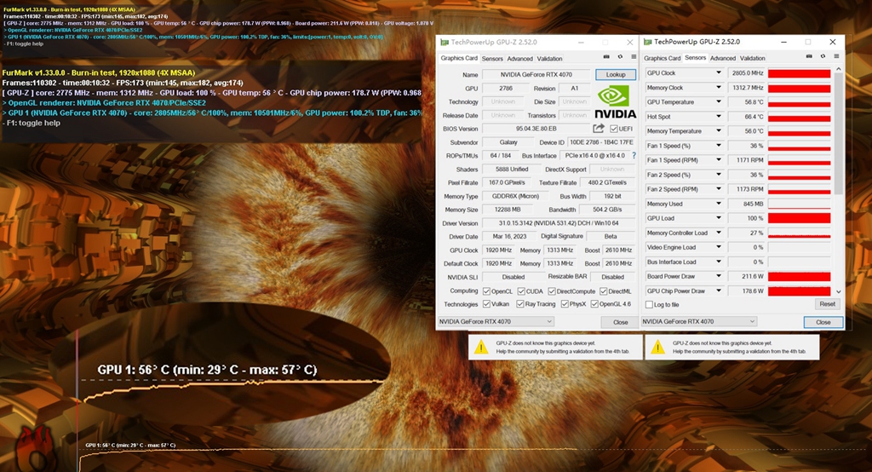Open GPU selector combo in Sensors window
The width and height of the screenshot is (872, 472).
point(699,322)
